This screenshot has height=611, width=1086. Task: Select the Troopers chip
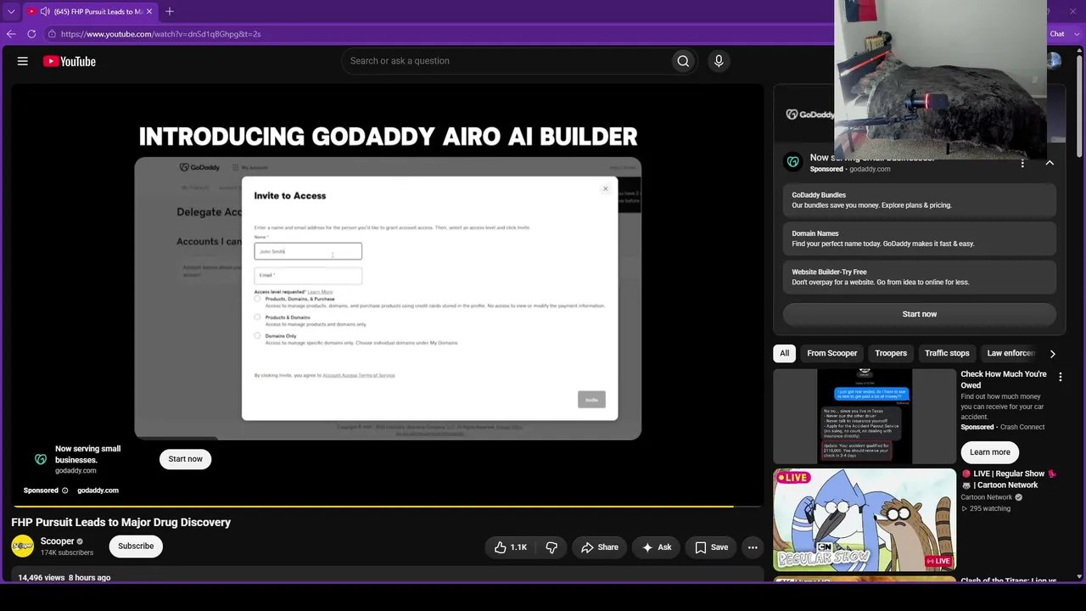click(891, 353)
